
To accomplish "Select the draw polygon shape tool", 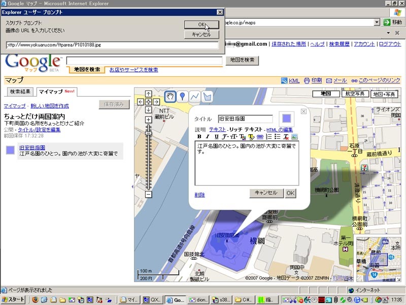I will coord(207,97).
